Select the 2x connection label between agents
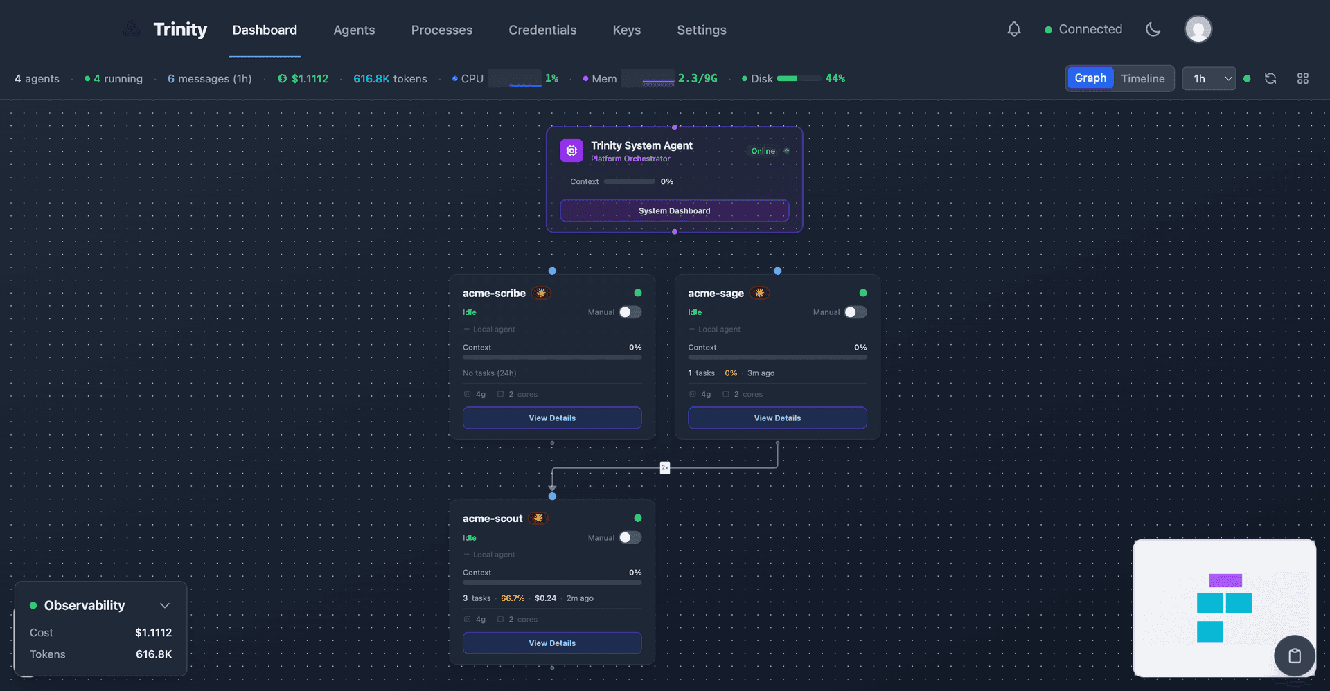The width and height of the screenshot is (1330, 691). coord(664,467)
